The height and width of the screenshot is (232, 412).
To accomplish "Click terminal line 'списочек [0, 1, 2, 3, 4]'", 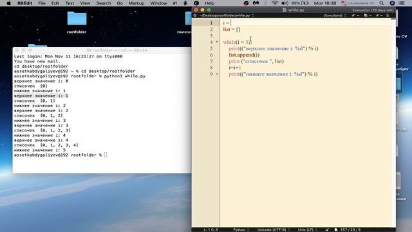I will pyautogui.click(x=46, y=145).
